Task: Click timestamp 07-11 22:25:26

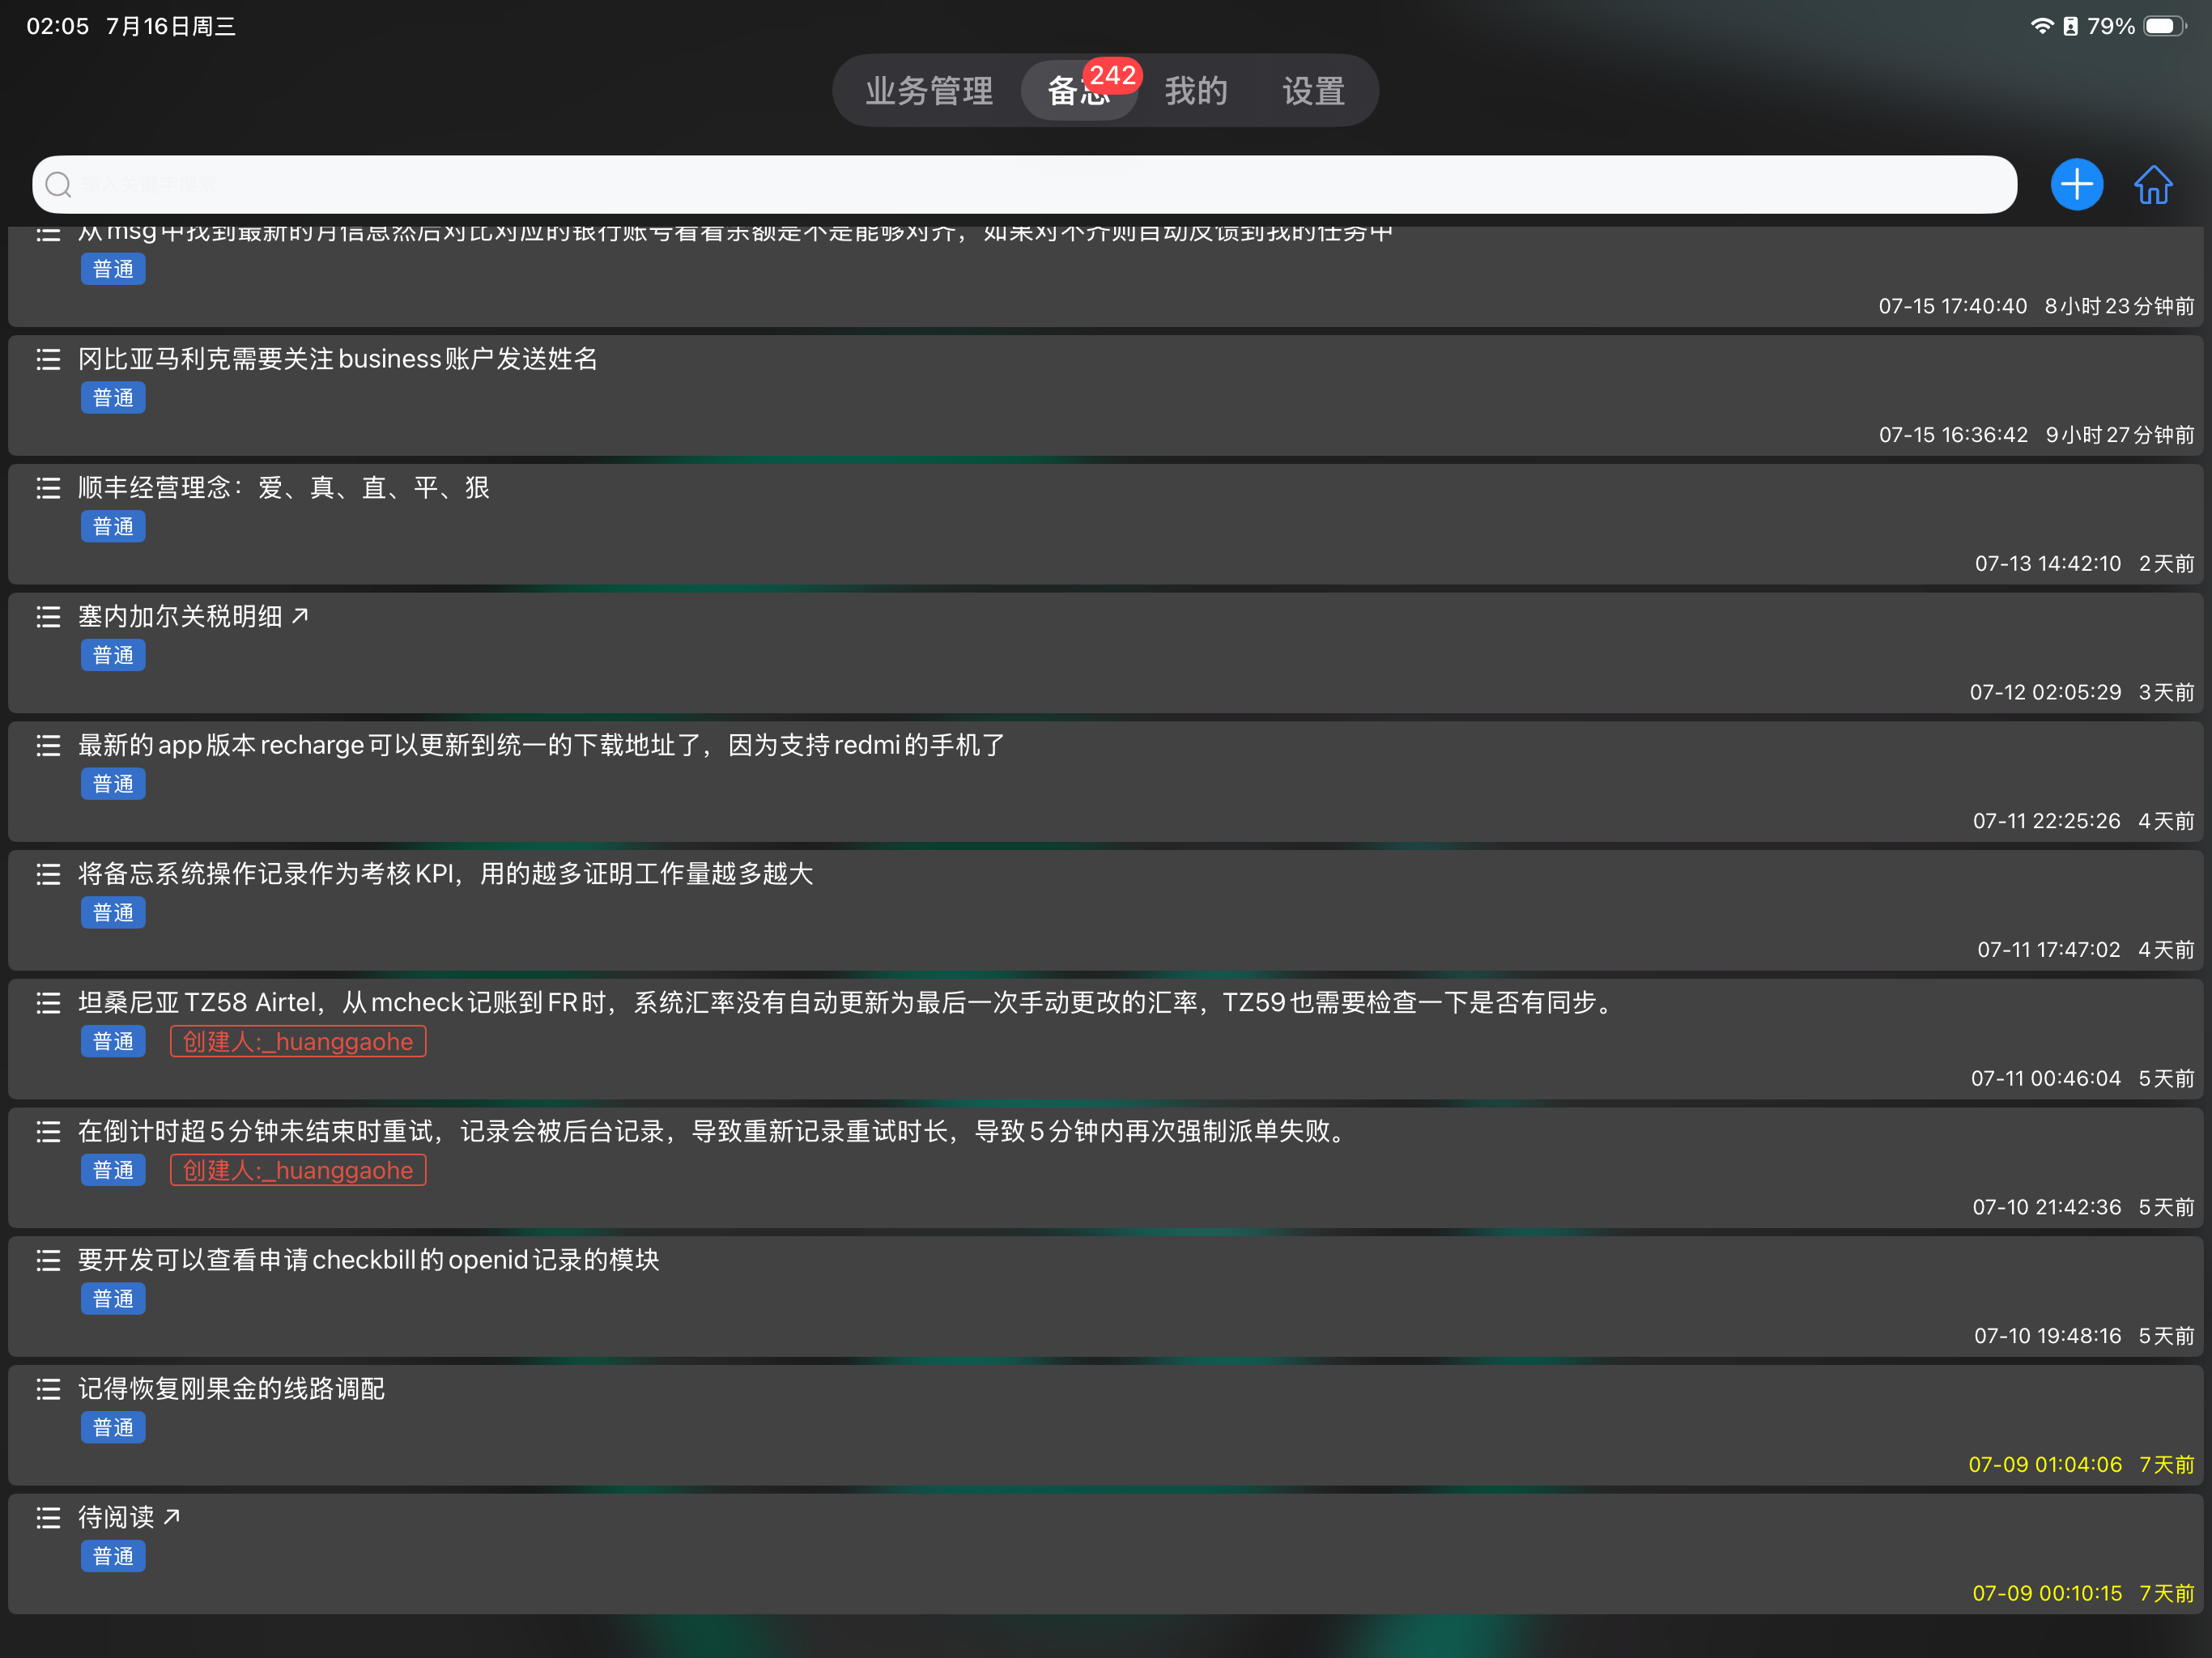Action: 2047,821
